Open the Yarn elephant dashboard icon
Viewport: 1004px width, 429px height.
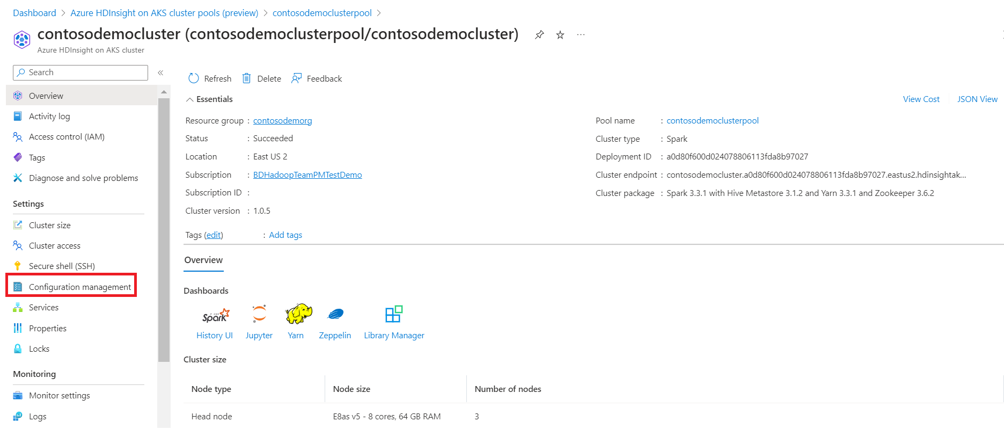(x=299, y=314)
